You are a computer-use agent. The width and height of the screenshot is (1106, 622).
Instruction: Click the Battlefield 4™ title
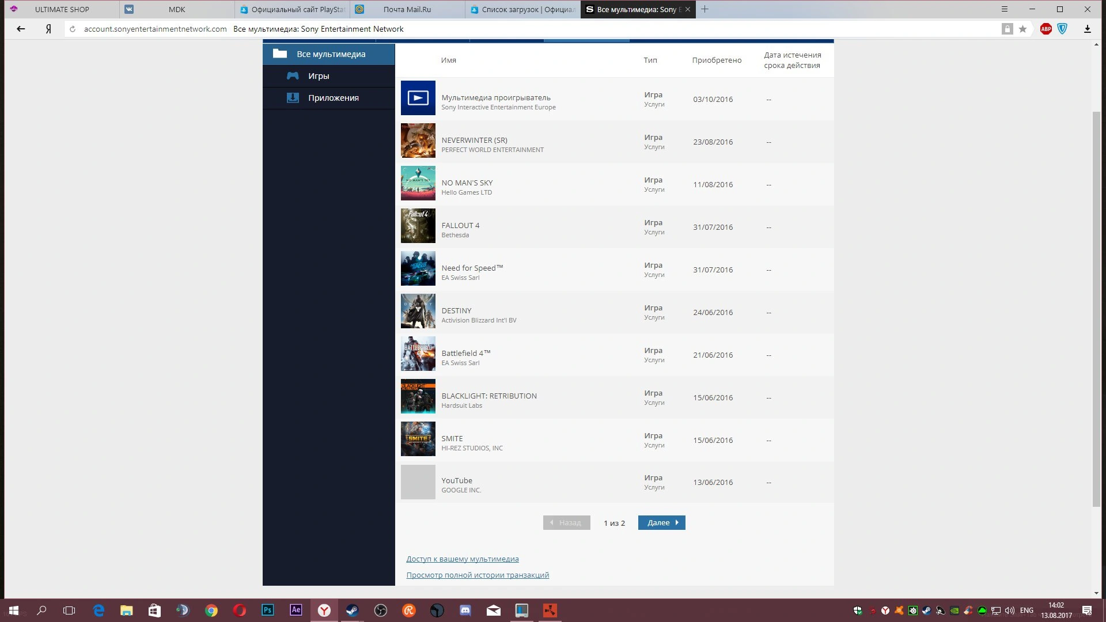pyautogui.click(x=466, y=353)
